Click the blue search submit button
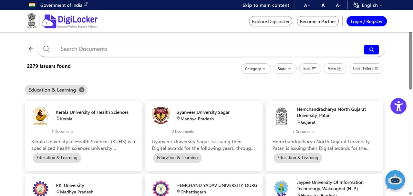The width and height of the screenshot is (413, 196). pos(371,50)
